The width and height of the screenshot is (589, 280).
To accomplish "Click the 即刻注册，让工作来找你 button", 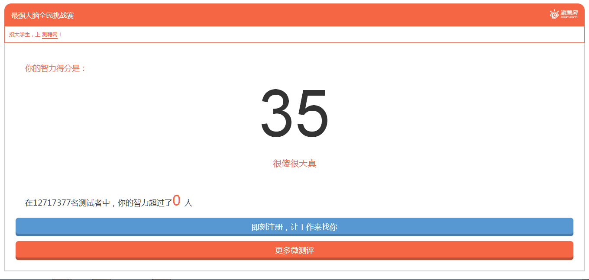I will tap(294, 227).
